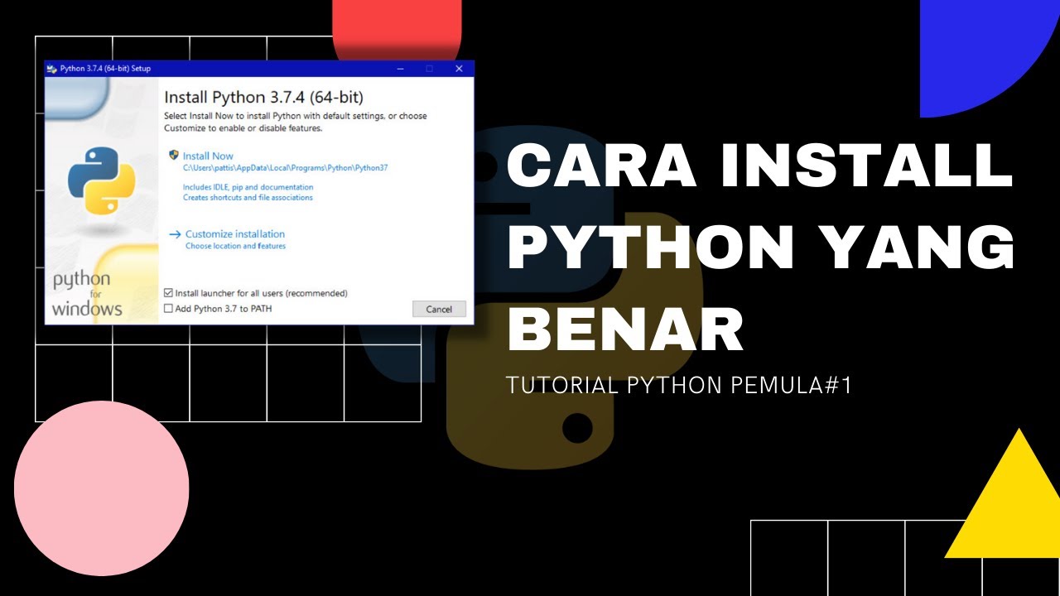Click the arrow icon beside Customize installation
Screen dimensions: 1060x596
tap(175, 234)
